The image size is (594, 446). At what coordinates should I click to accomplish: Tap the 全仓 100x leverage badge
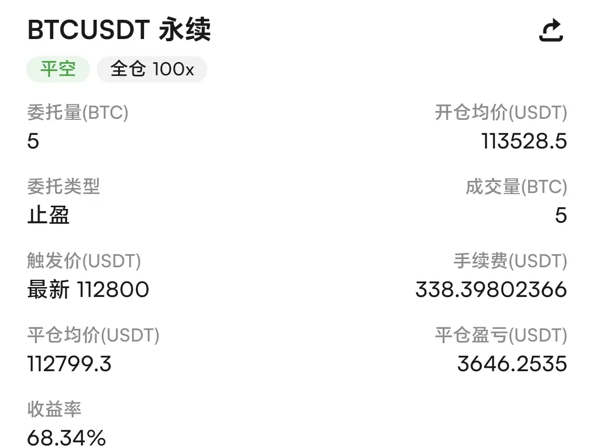[152, 69]
